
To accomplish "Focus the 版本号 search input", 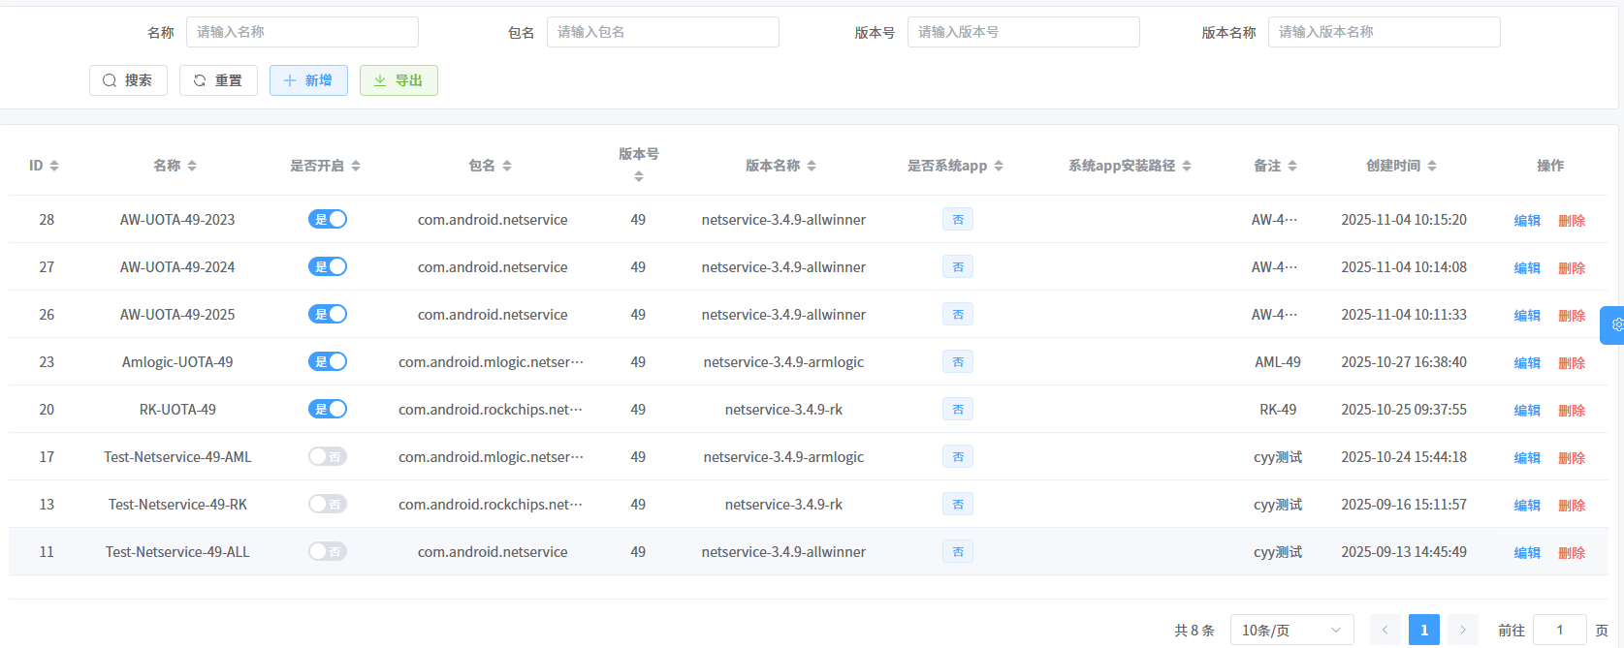I will click(1024, 32).
